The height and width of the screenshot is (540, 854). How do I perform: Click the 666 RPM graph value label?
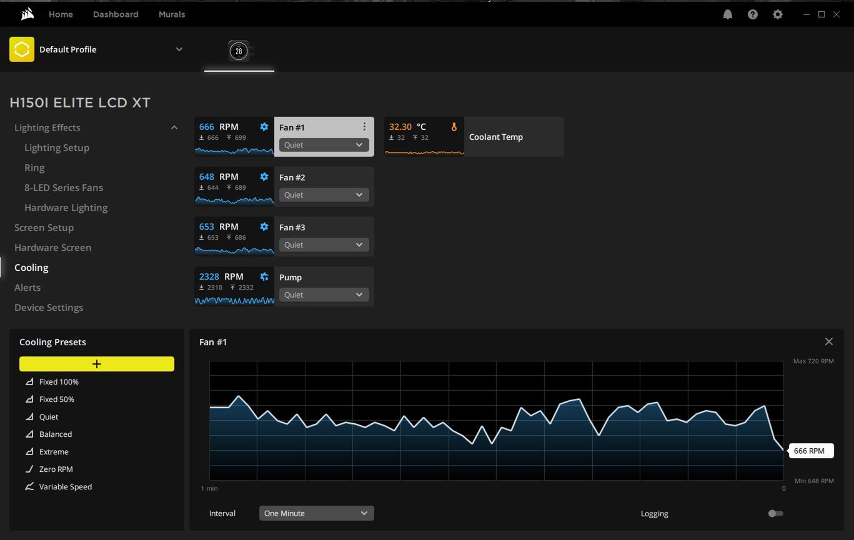811,451
